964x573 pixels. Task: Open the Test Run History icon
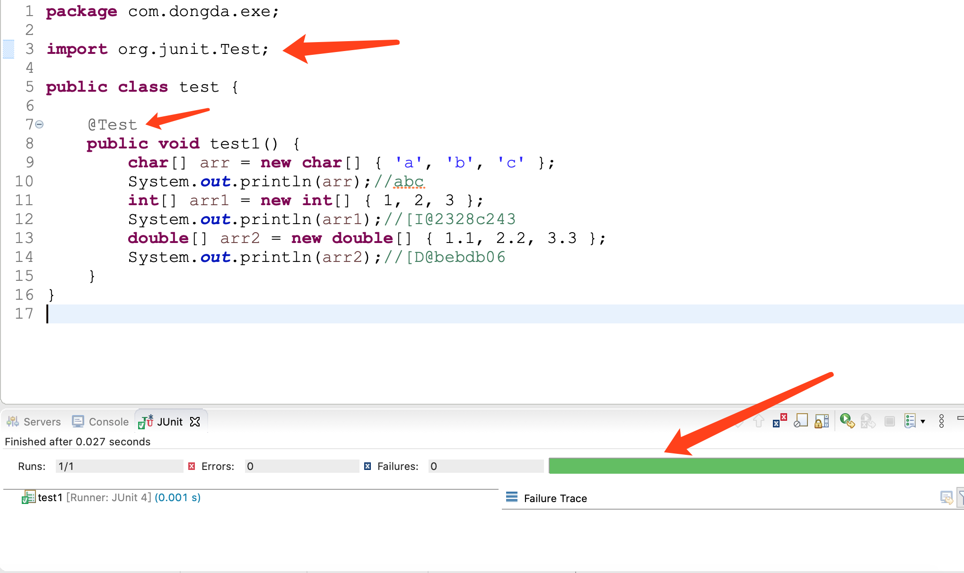(x=910, y=421)
